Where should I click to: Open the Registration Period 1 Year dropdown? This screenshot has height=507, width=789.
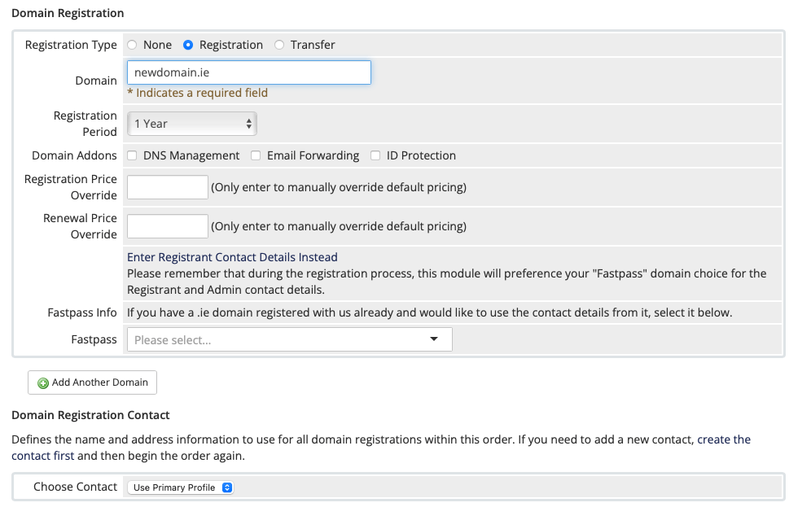tap(192, 124)
